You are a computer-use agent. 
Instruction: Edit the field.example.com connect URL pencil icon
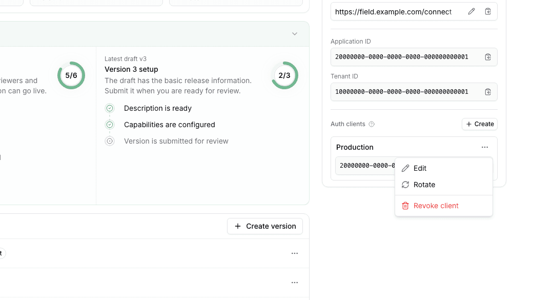[x=471, y=12]
